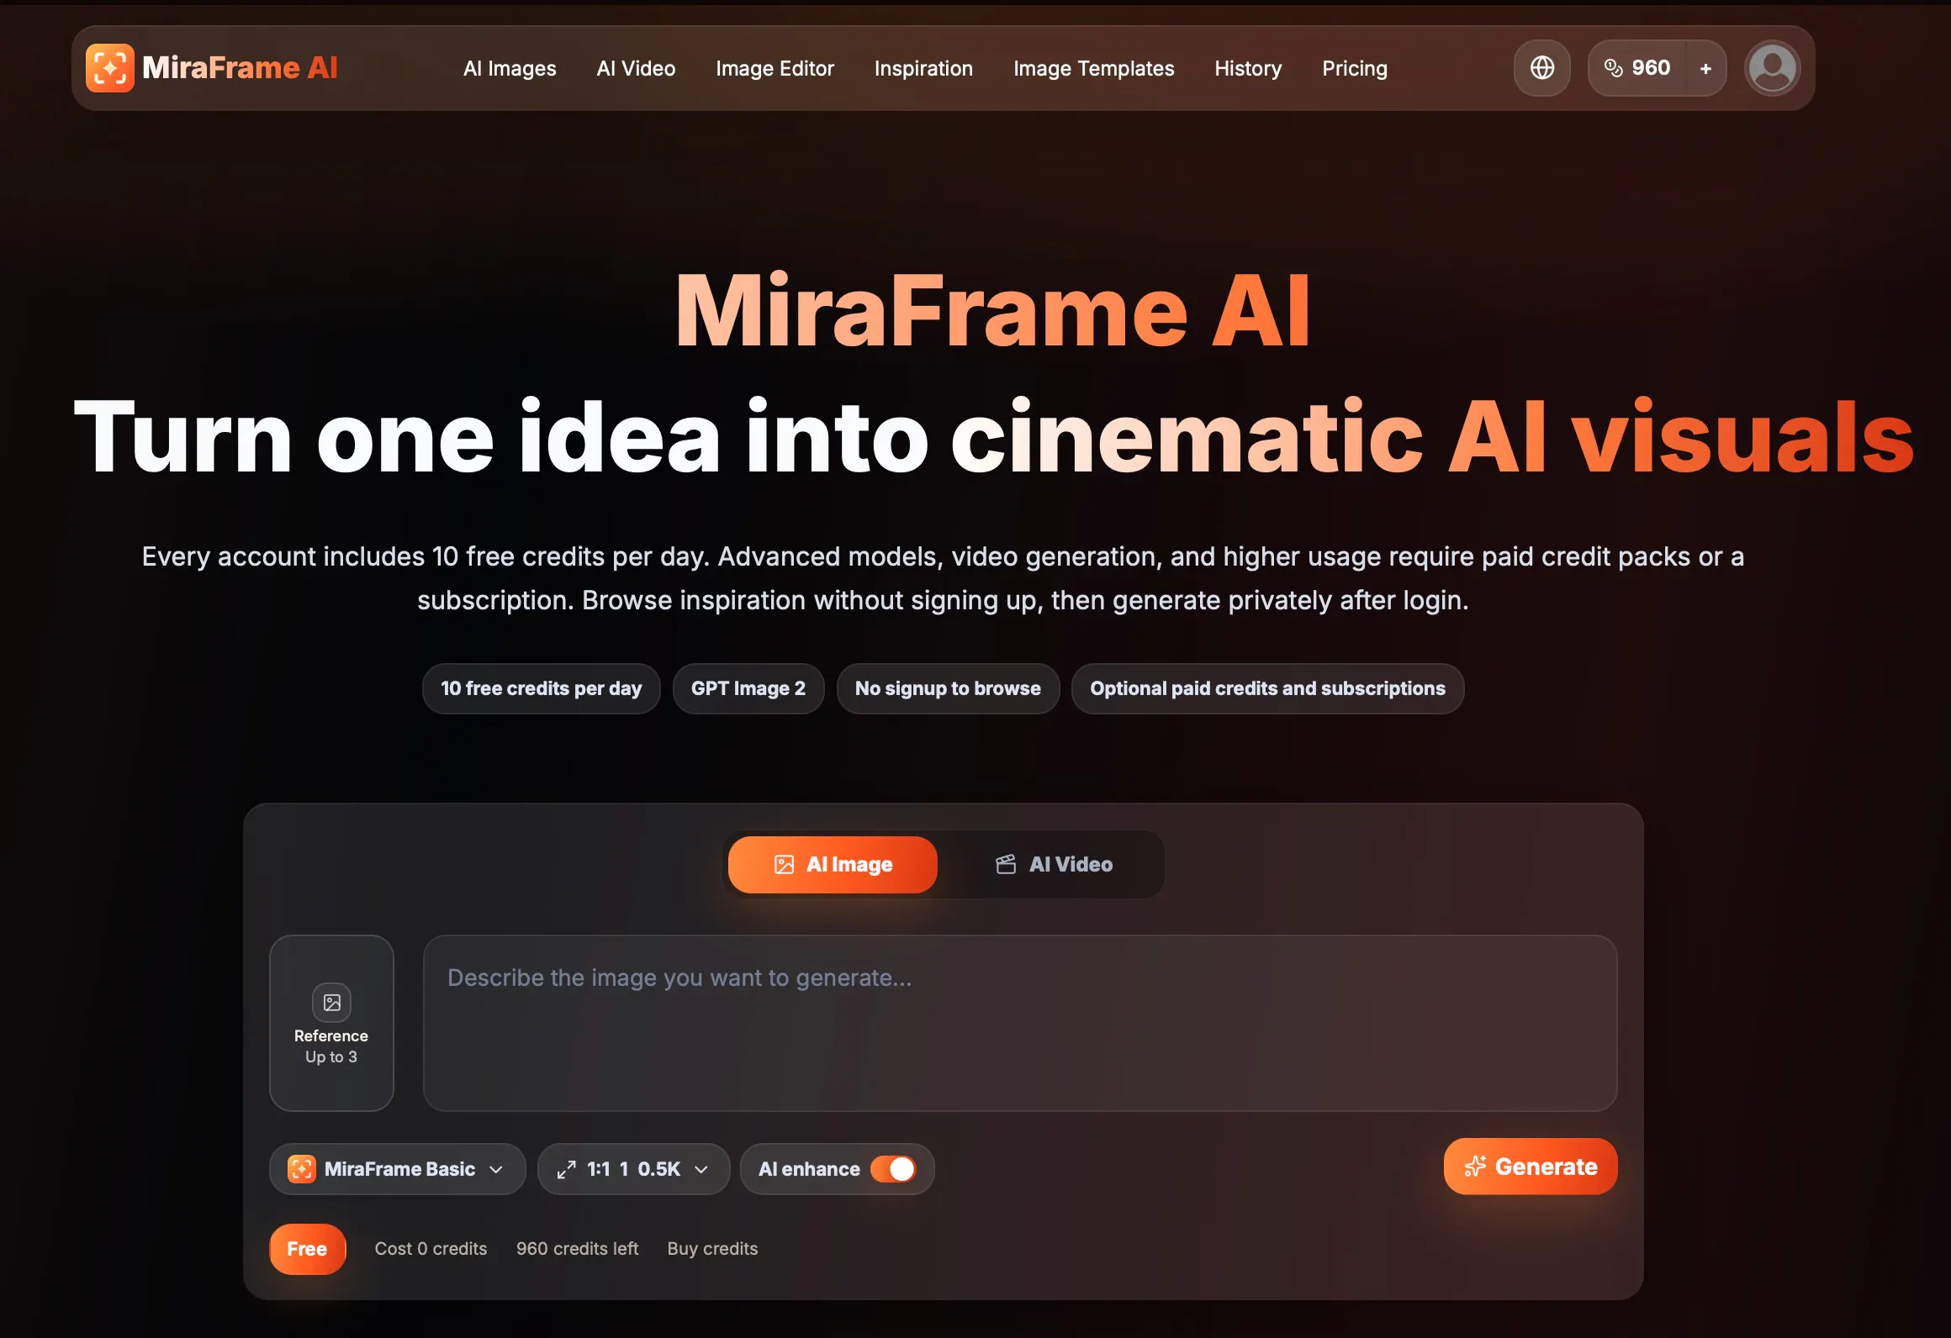Click 'Optional paid credits and subscriptions' chip
Image resolution: width=1951 pixels, height=1338 pixels.
click(1267, 688)
